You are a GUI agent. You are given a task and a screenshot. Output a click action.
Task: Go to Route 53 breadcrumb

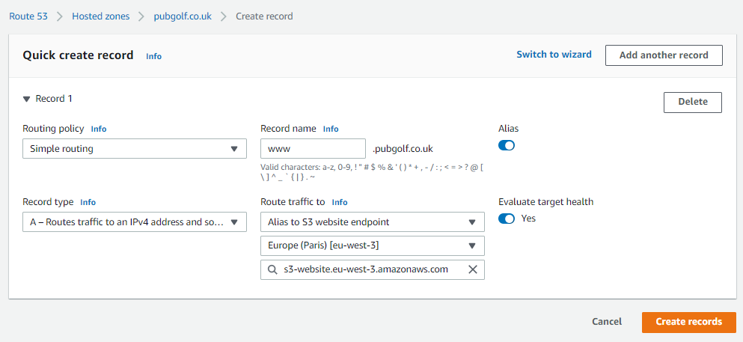tap(28, 16)
